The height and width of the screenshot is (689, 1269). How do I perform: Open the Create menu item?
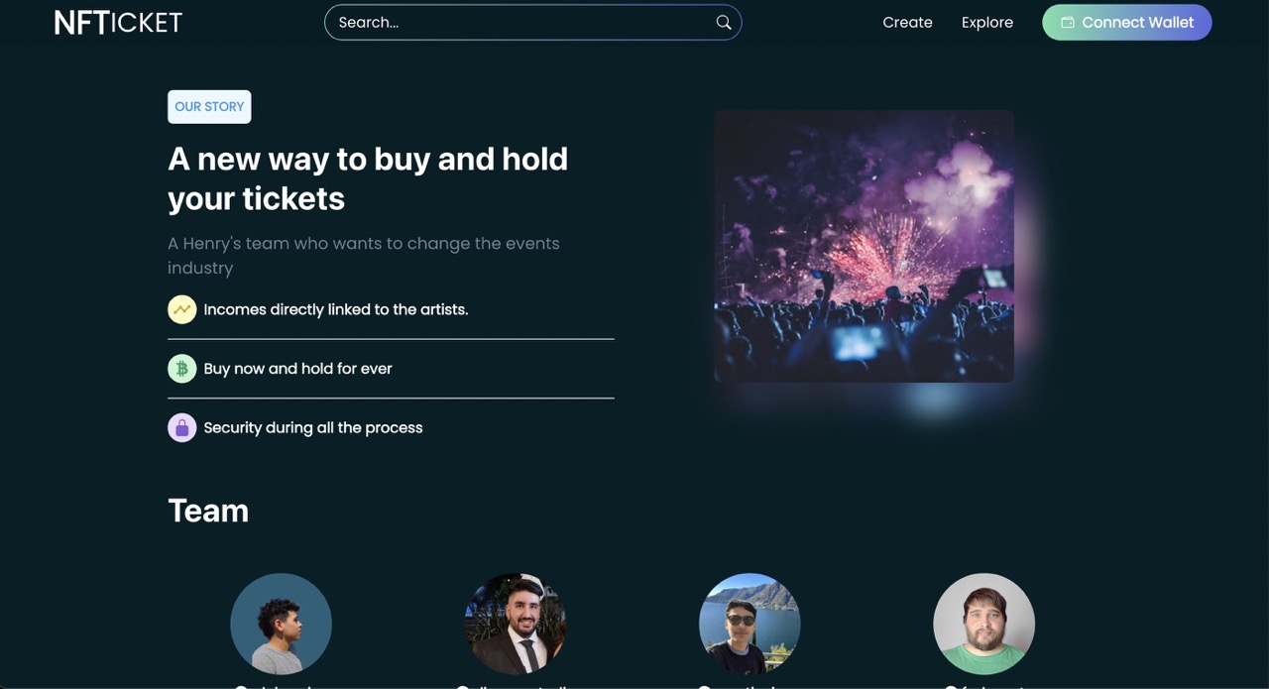pos(907,22)
